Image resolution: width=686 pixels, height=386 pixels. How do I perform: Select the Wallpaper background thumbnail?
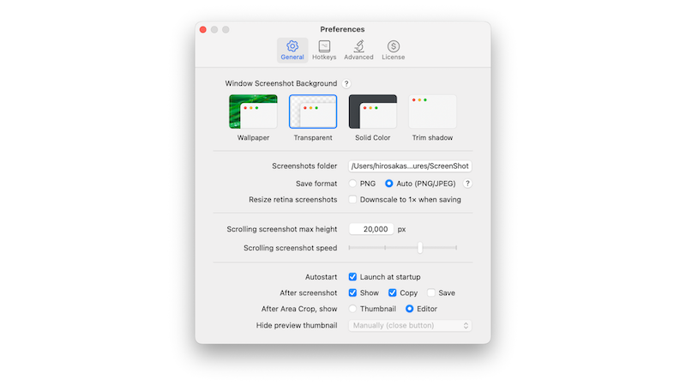253,112
